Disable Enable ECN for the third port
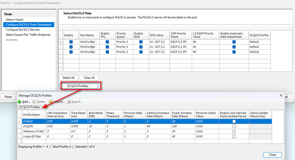Viewport: 295px width, 160px height. click(x=141, y=52)
